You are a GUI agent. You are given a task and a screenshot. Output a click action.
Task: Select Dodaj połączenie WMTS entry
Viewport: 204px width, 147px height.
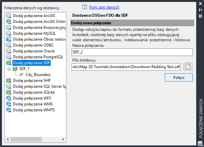click(x=34, y=110)
